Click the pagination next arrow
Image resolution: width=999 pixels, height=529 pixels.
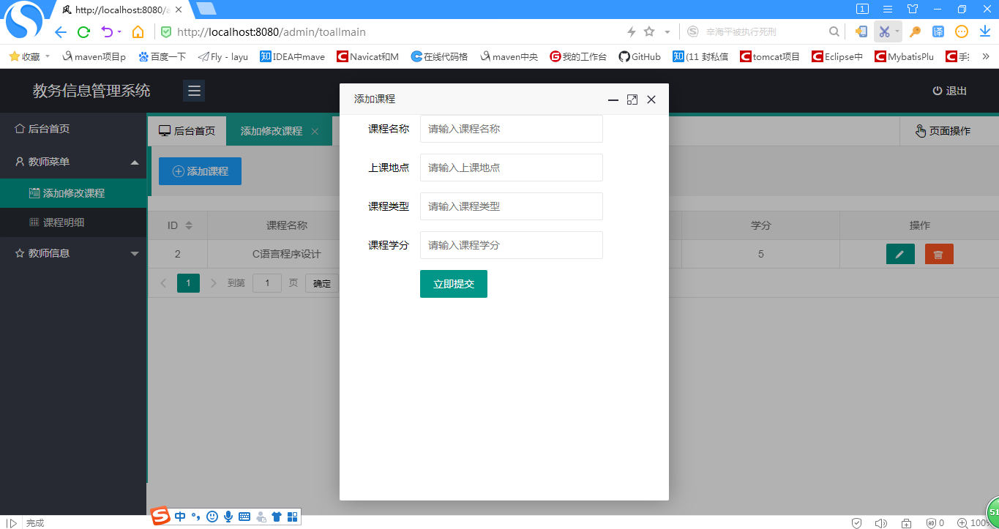point(214,283)
